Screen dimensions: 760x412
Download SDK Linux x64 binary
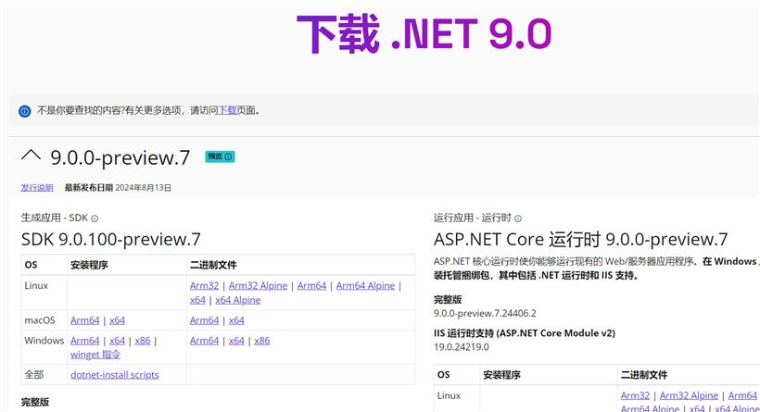point(197,300)
